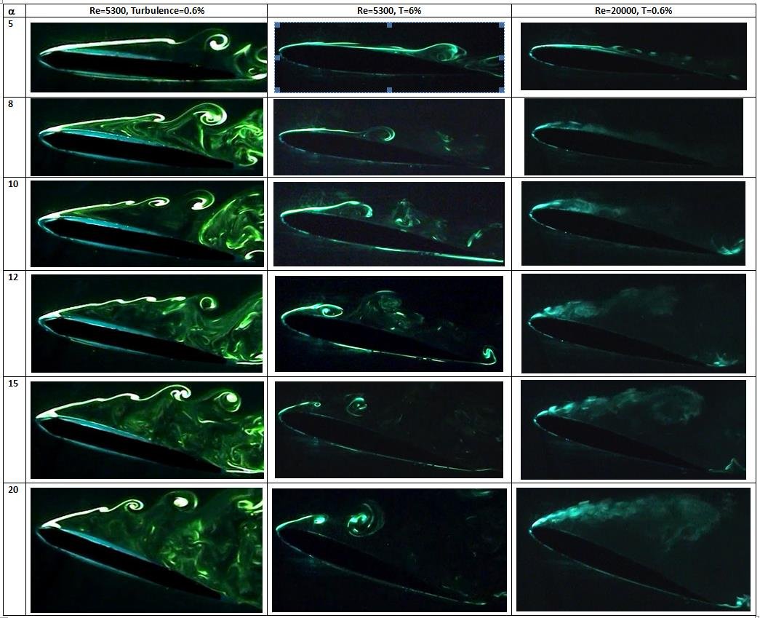Click top-center resize handle of selected image
The image size is (760, 618).
click(x=390, y=24)
